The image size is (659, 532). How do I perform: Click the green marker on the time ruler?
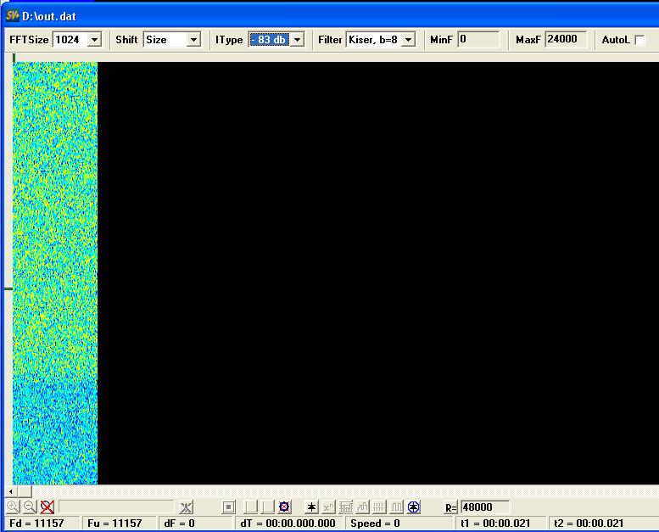click(x=14, y=58)
